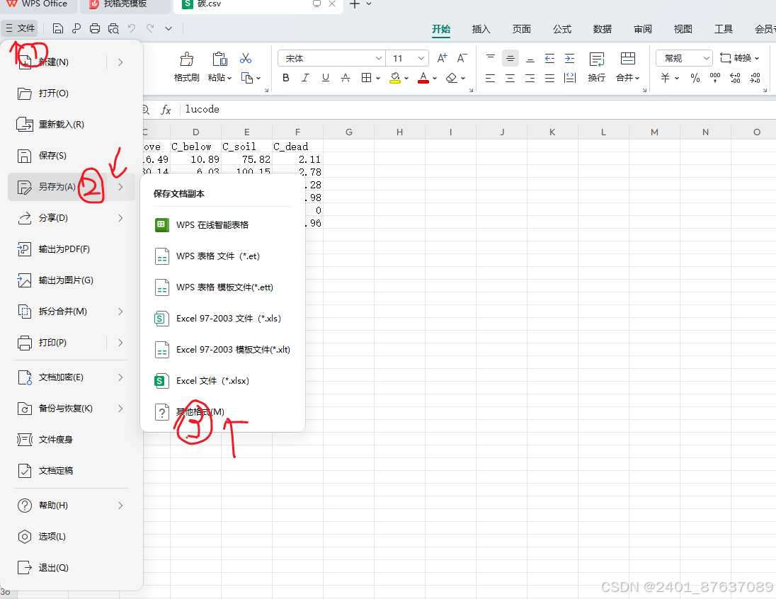The image size is (776, 599).
Task: Click the increase indent icon
Action: tap(570, 59)
